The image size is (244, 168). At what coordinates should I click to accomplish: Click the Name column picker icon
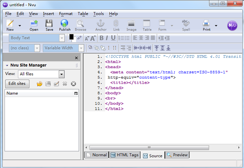click(76, 93)
